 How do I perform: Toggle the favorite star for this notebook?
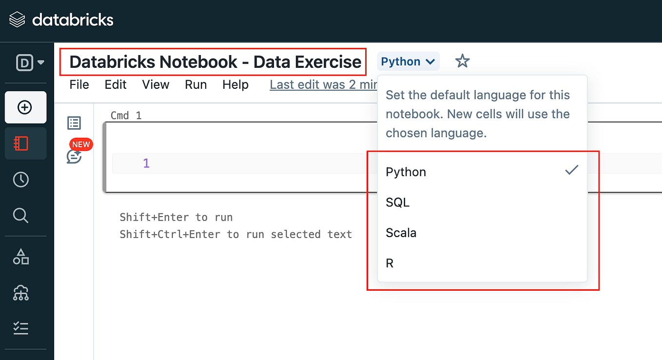coord(462,61)
